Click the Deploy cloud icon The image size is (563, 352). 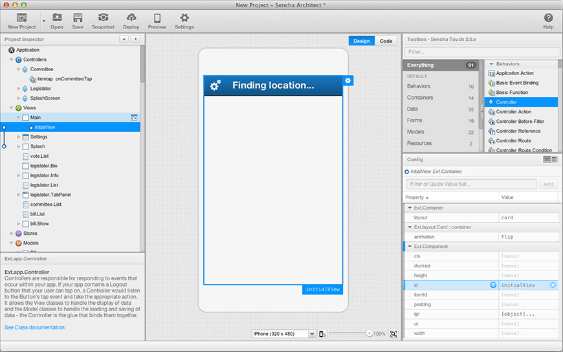(x=131, y=17)
